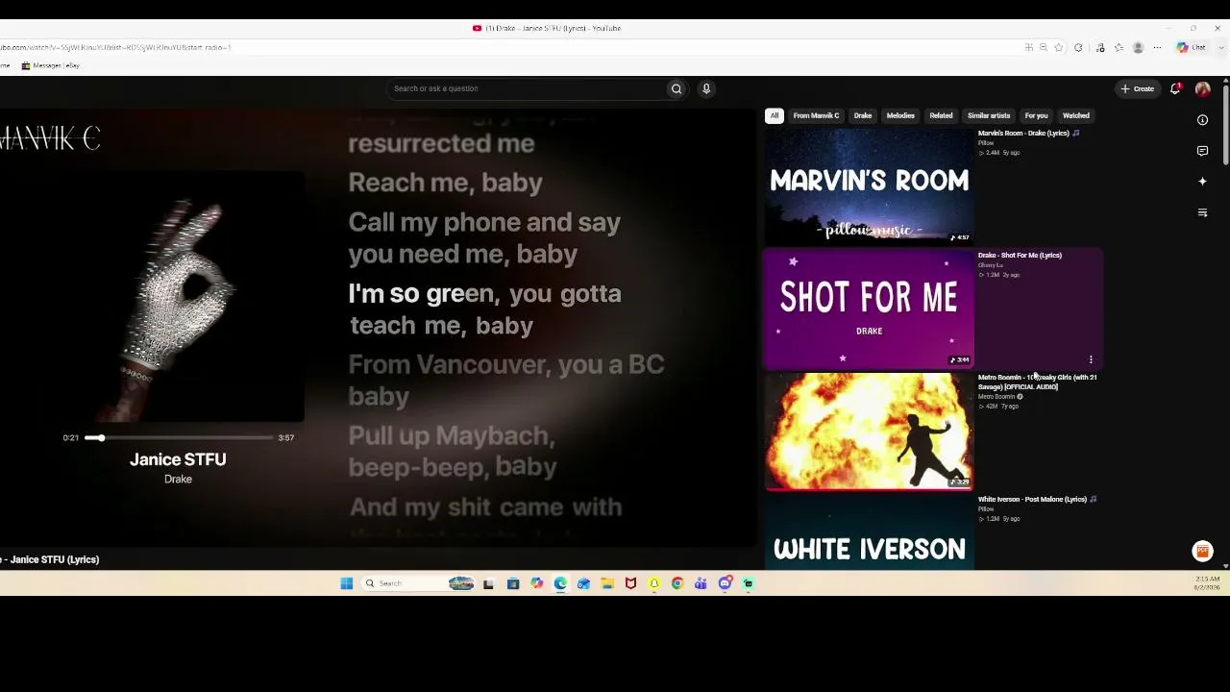Click the artist name 'Drake' under the title
The height and width of the screenshot is (692, 1230).
pyautogui.click(x=178, y=479)
